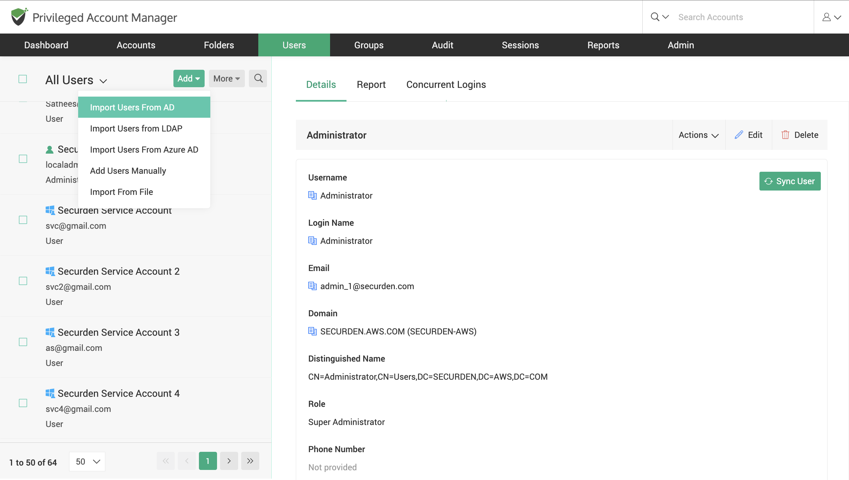The image size is (849, 480).
Task: Switch to the Concurrent Logins tab
Action: click(x=446, y=85)
